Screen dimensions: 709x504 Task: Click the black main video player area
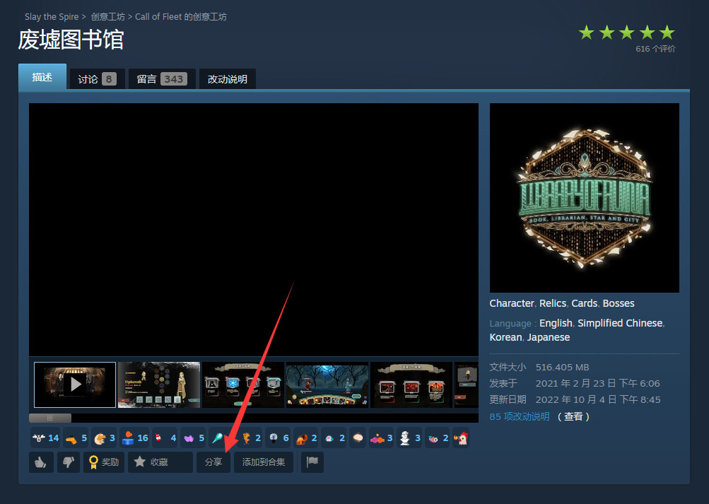(254, 230)
